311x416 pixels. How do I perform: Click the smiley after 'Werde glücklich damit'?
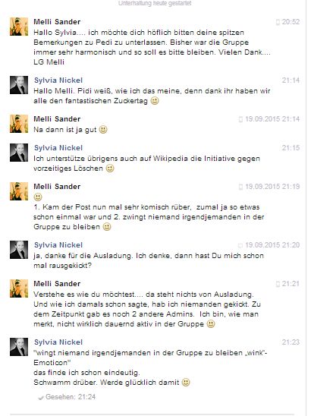pyautogui.click(x=186, y=383)
